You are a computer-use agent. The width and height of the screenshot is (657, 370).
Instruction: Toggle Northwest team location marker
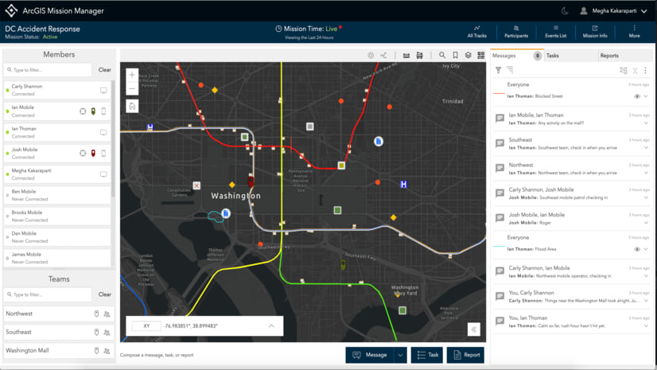(96, 314)
